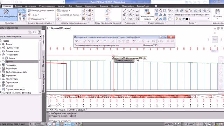Toggle layer freeze sun icon
Screen dimensions: 224x126
(180, 19)
